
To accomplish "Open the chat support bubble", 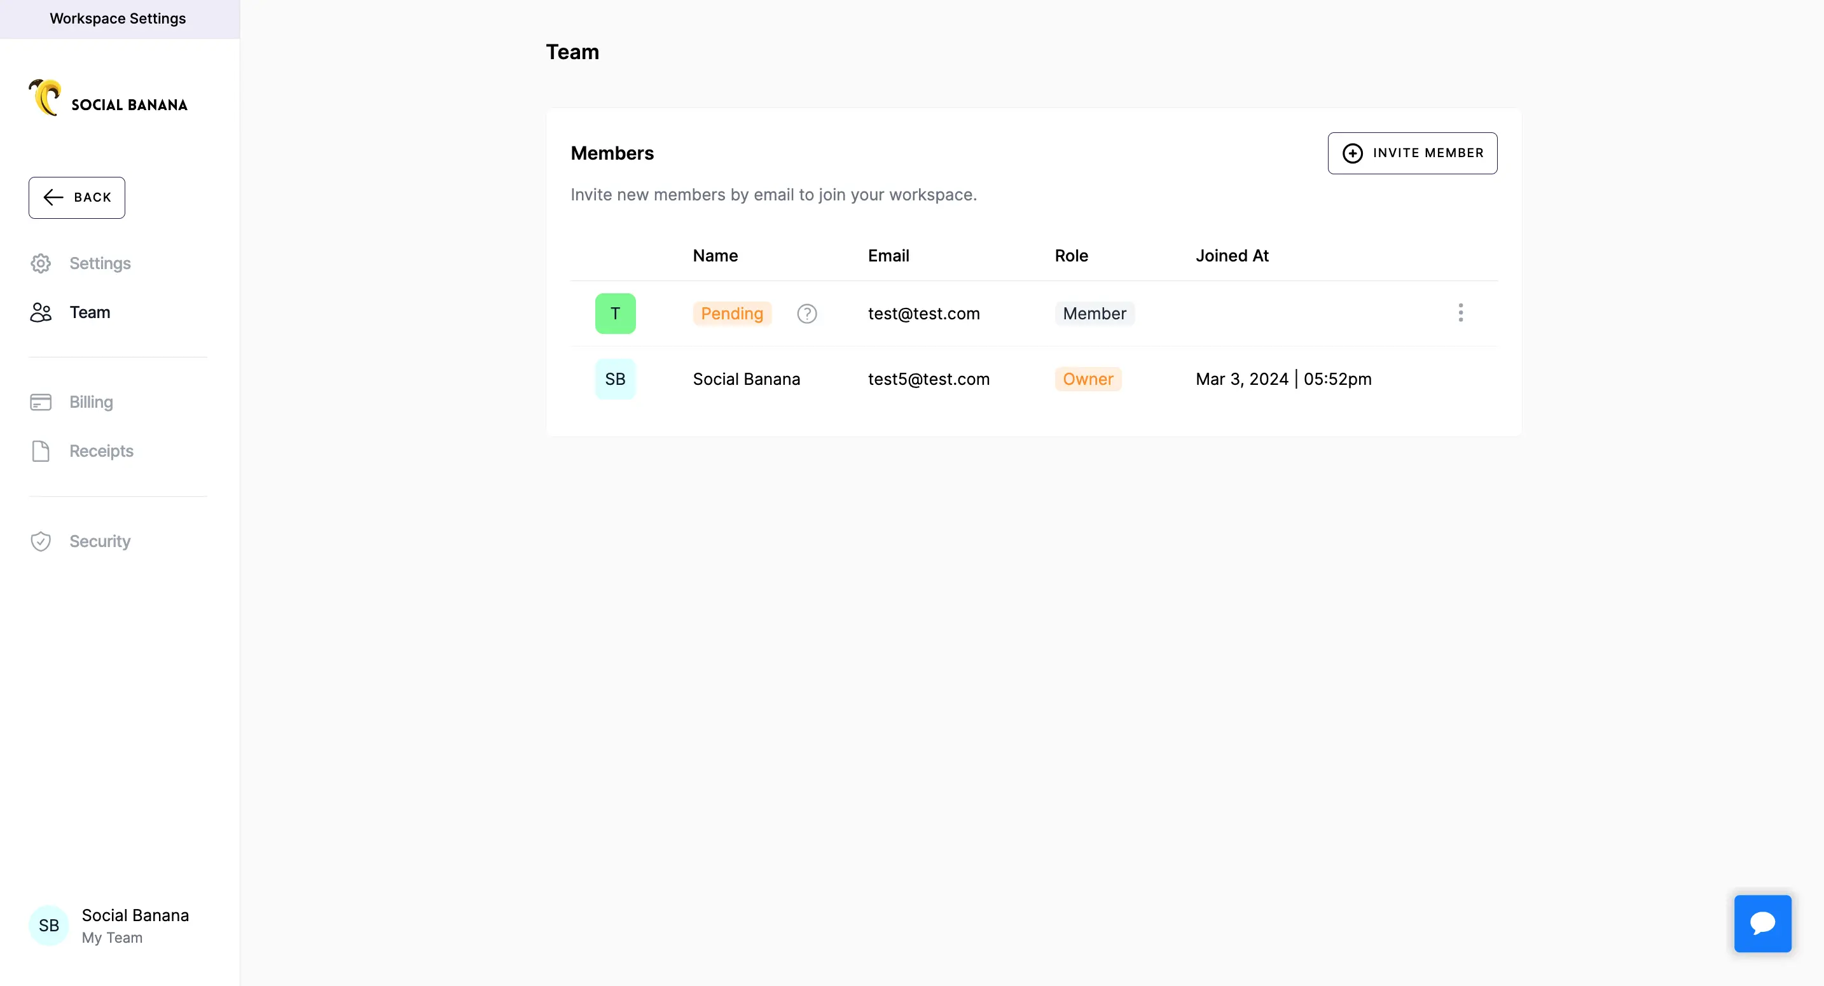I will [1762, 923].
